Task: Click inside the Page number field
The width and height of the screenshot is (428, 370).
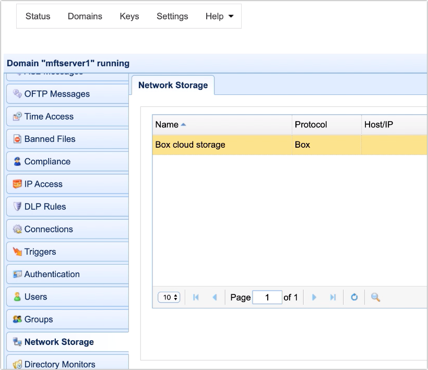Action: (267, 296)
